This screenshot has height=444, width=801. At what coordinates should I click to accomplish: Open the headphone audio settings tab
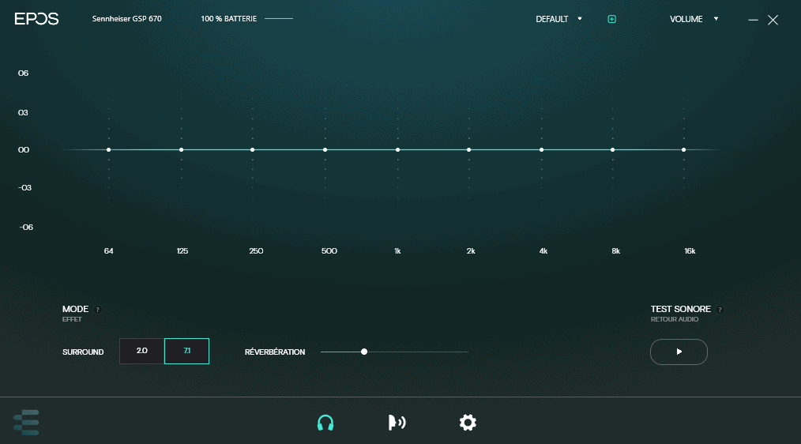325,423
